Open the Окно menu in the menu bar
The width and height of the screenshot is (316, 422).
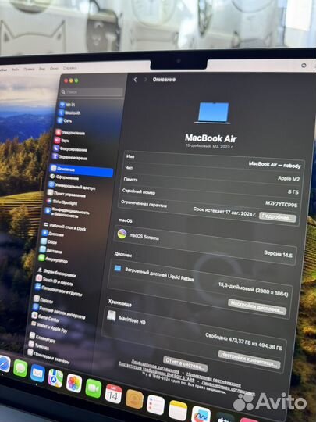tap(54, 68)
